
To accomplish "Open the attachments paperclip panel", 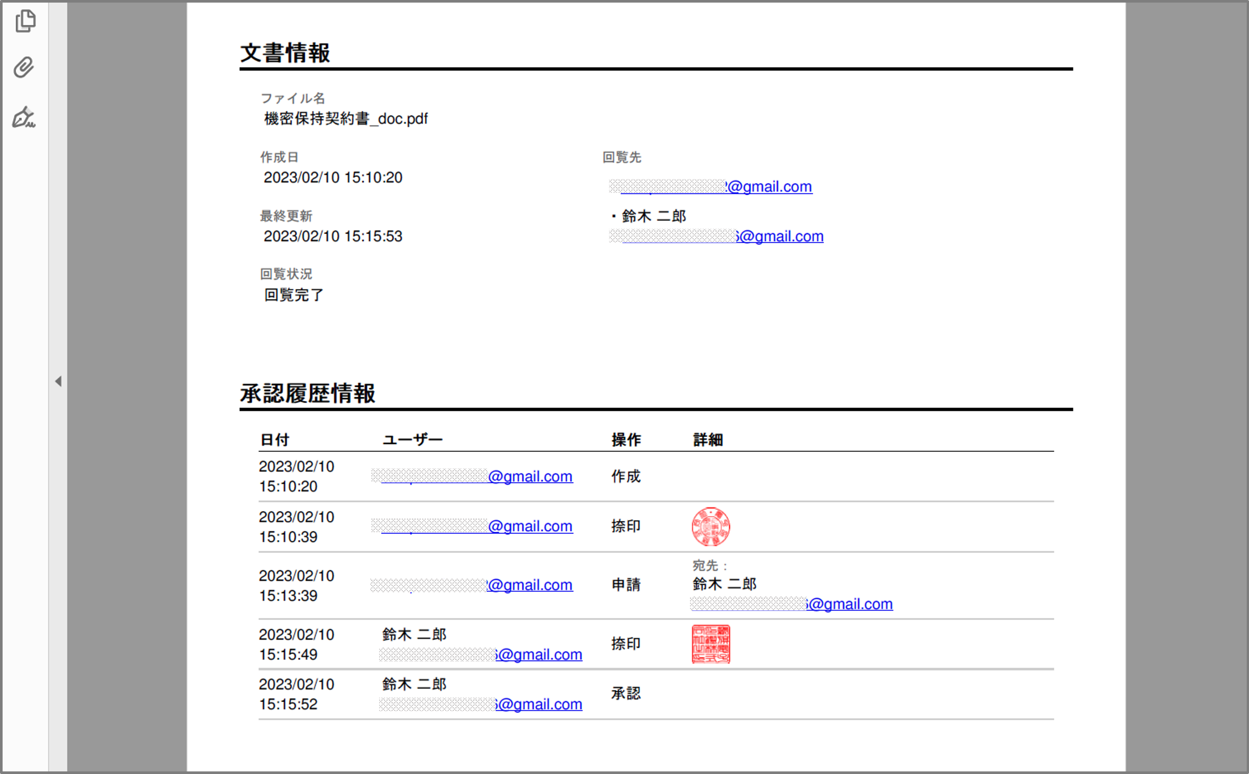I will [x=23, y=67].
